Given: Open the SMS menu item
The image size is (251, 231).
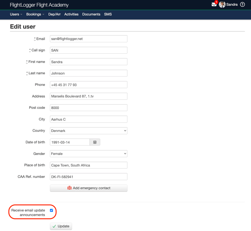Looking at the screenshot, I should (x=108, y=14).
